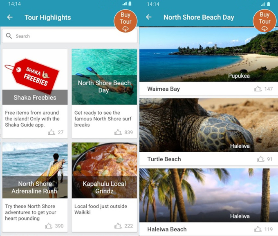Select the Haleiwa Beach title row

tap(208, 229)
